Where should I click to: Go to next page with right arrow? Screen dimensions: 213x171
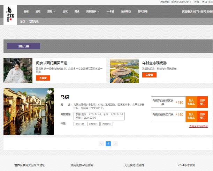115,143
